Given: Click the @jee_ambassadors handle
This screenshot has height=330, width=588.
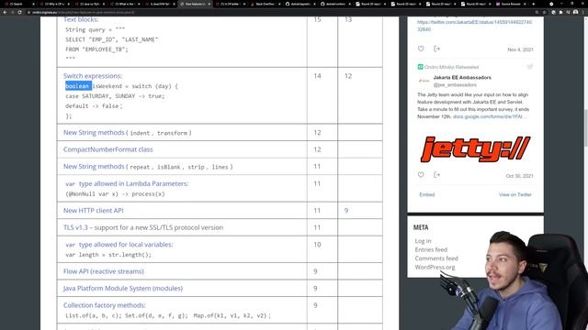Looking at the screenshot, I should [x=455, y=85].
